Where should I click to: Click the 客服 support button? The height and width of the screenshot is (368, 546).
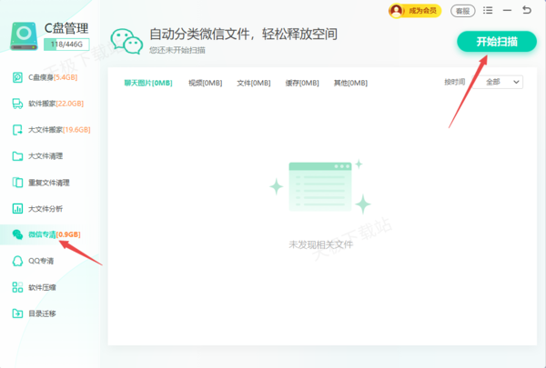pyautogui.click(x=463, y=11)
